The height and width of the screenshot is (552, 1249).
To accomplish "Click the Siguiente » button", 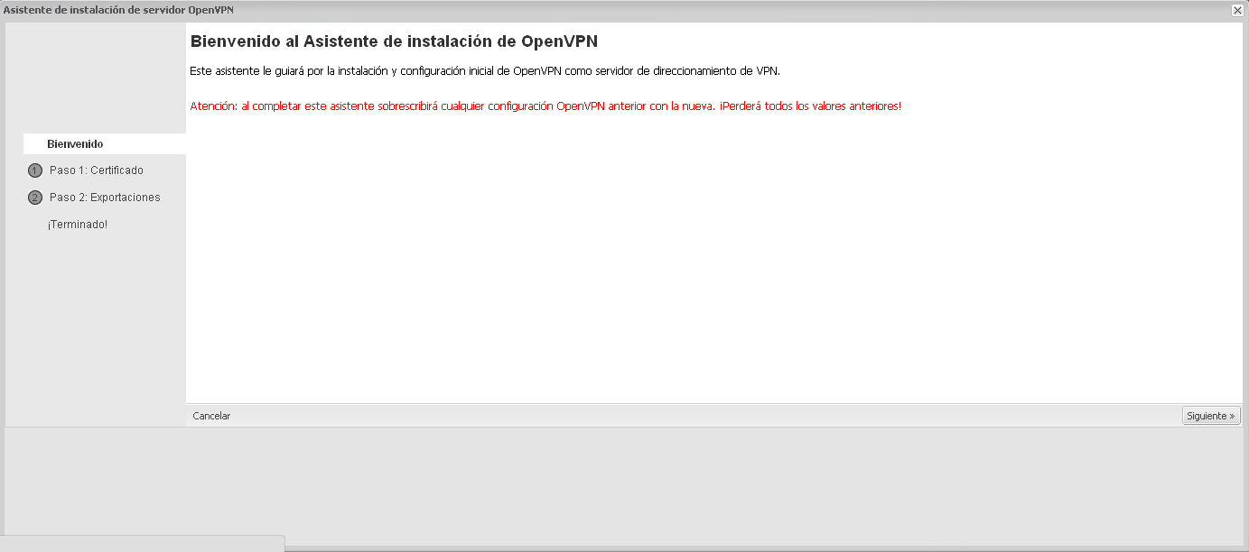I will coord(1211,416).
